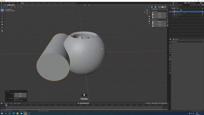
Task: Select the Move tool
Action: pyautogui.click(x=2, y=16)
